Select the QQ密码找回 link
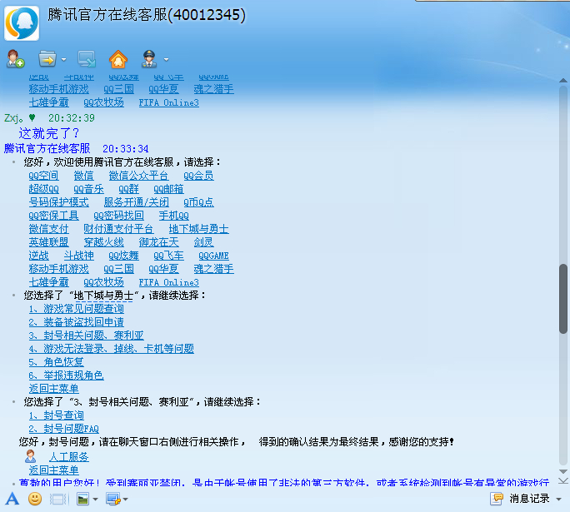Screen dimensions: 570x512 tap(118, 216)
